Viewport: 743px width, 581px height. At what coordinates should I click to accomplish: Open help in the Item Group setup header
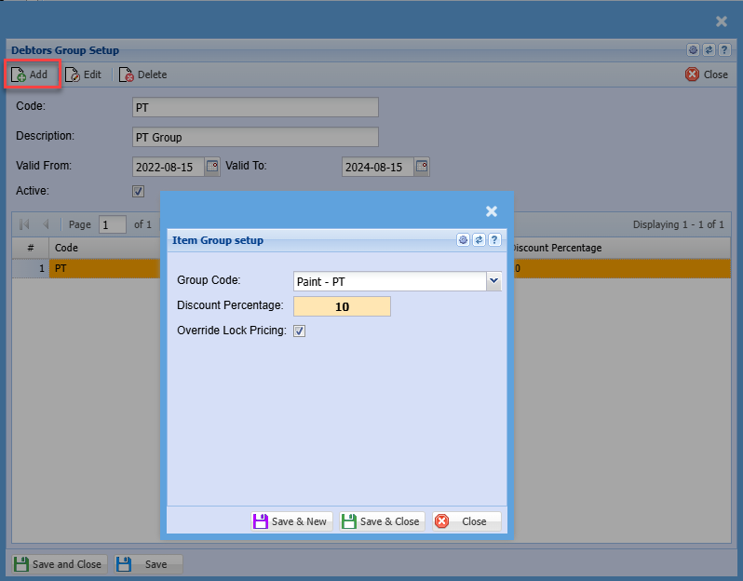[x=494, y=240]
